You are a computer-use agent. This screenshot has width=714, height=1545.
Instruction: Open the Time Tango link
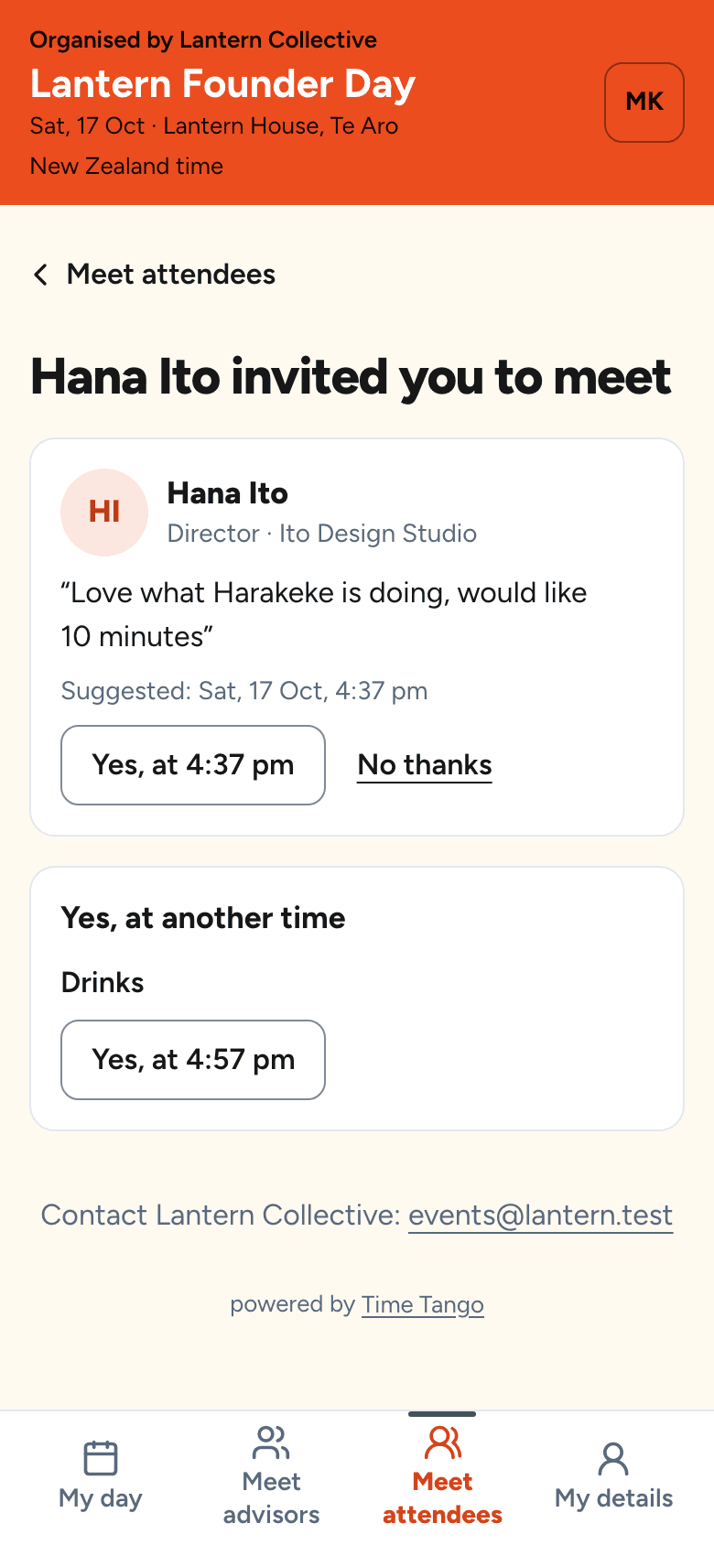pos(423,1304)
